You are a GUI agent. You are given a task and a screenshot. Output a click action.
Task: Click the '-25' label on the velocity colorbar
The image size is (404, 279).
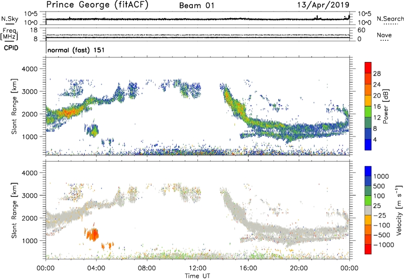(380, 215)
